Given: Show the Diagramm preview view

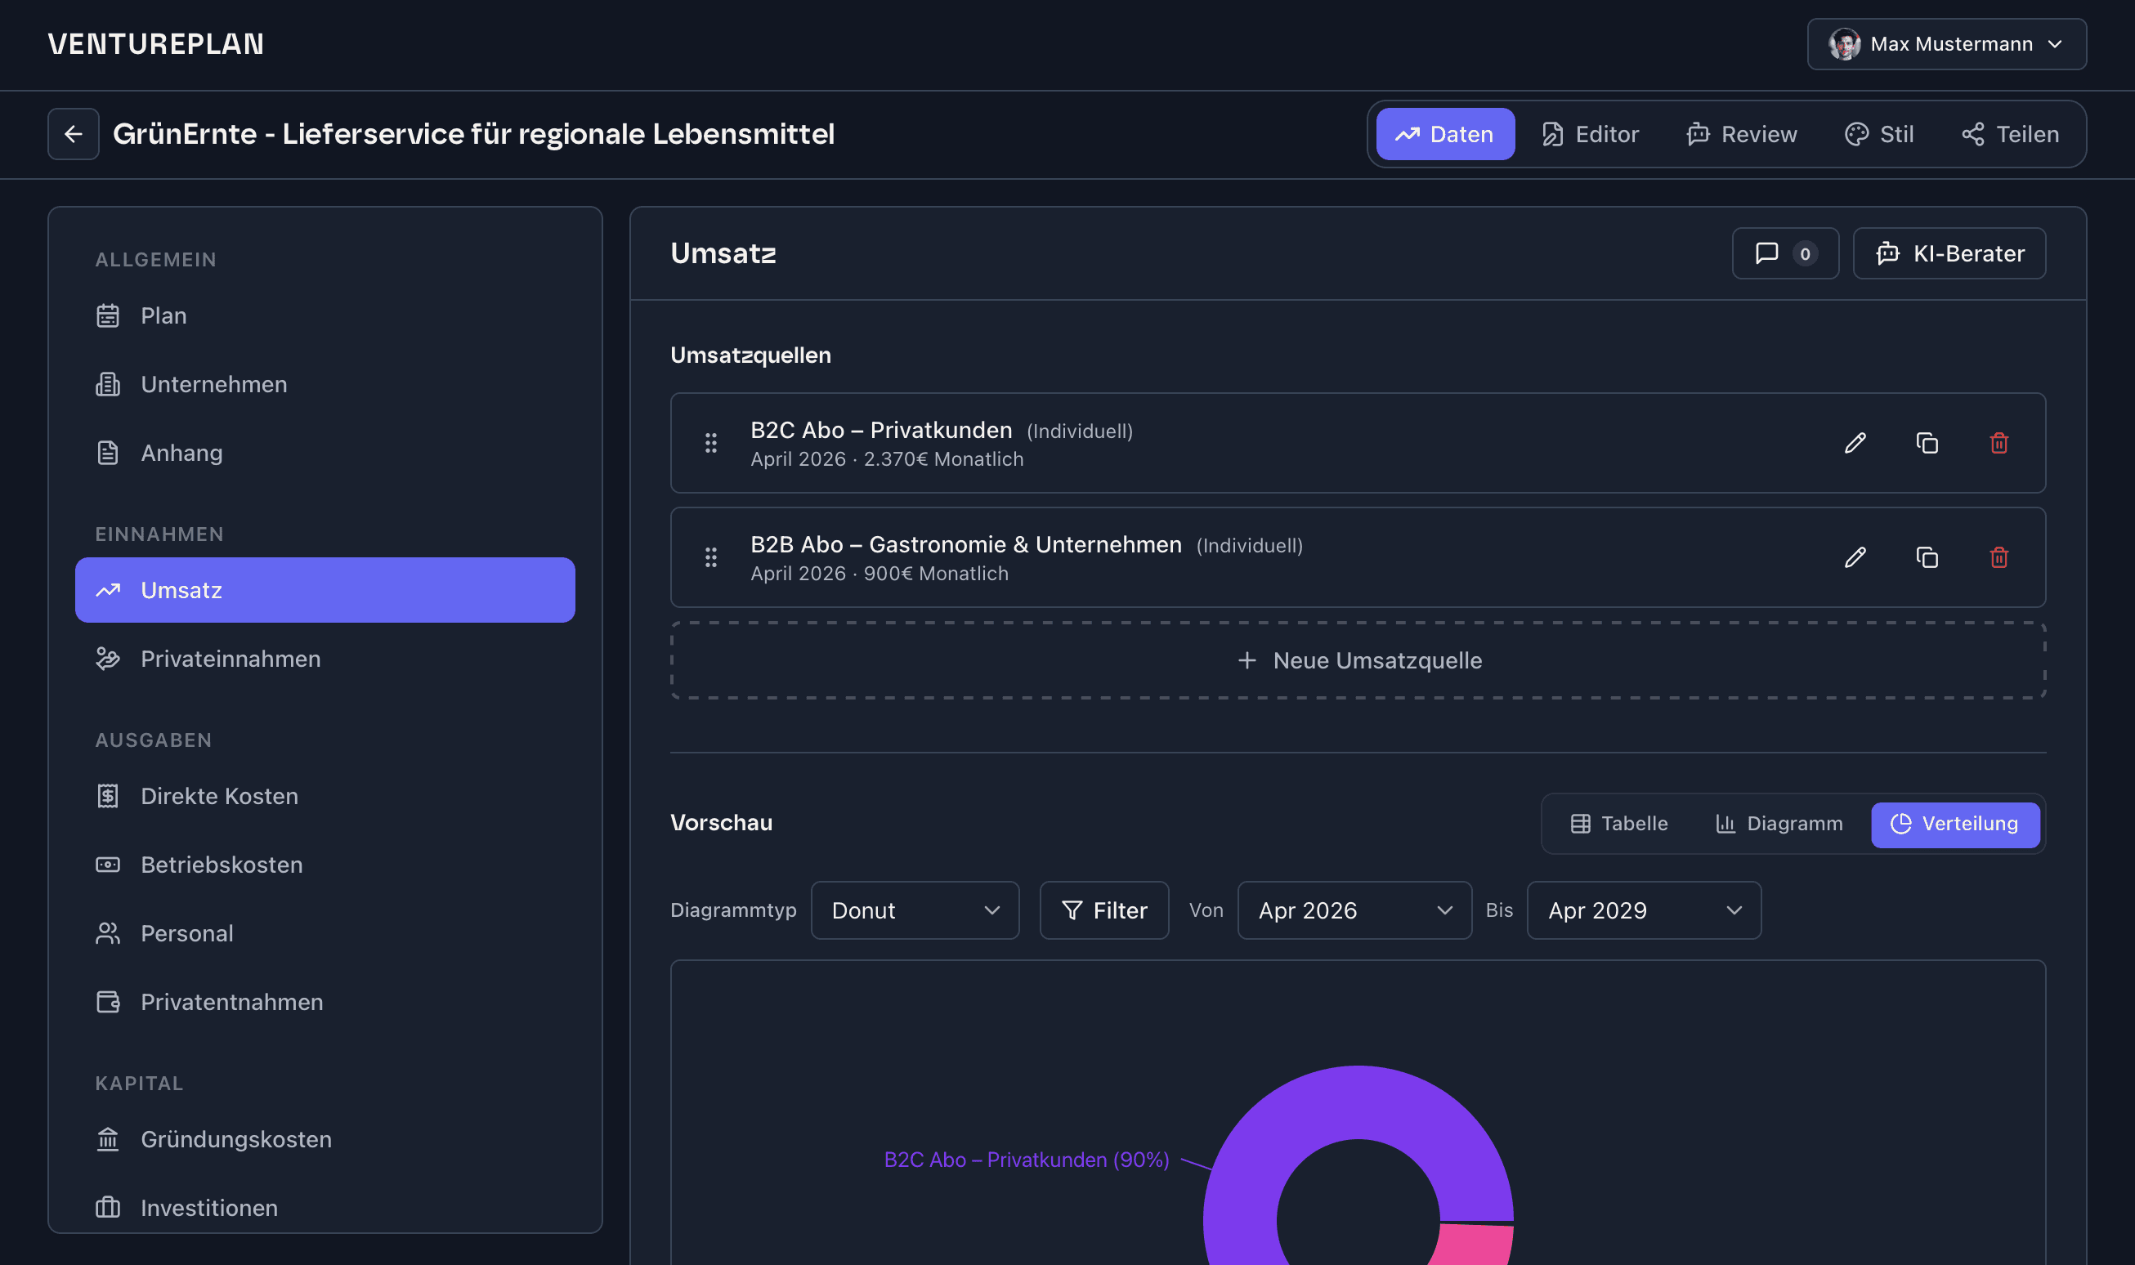Looking at the screenshot, I should click(x=1779, y=824).
